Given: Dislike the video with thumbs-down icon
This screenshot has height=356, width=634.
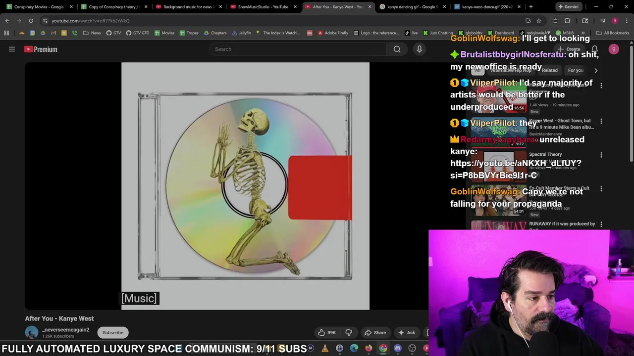Looking at the screenshot, I should pos(349,333).
